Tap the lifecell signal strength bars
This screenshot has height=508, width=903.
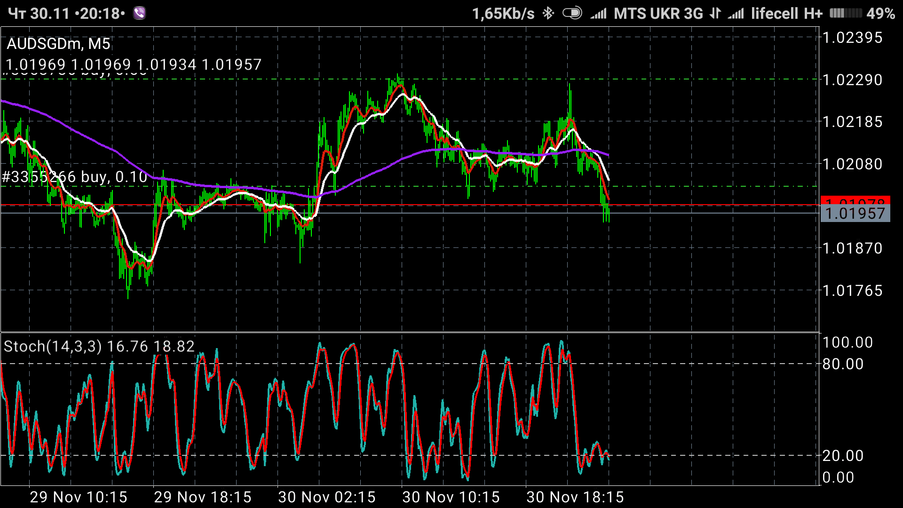pos(736,13)
